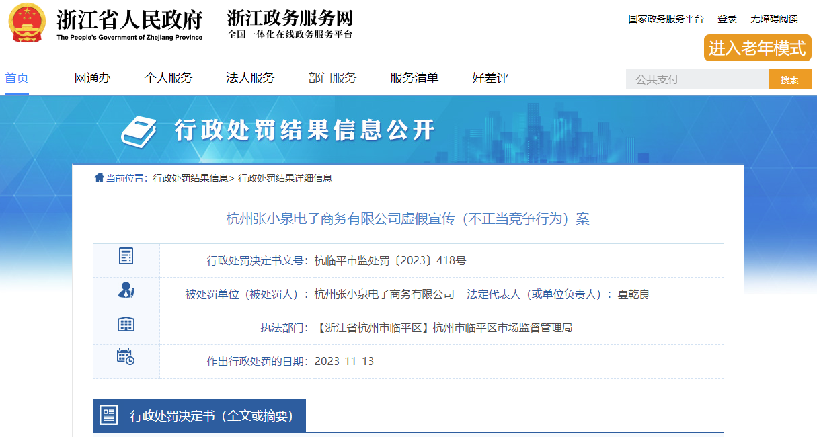This screenshot has width=817, height=437.
Task: Open 无障碍阅读 mode link
Action: click(x=774, y=19)
